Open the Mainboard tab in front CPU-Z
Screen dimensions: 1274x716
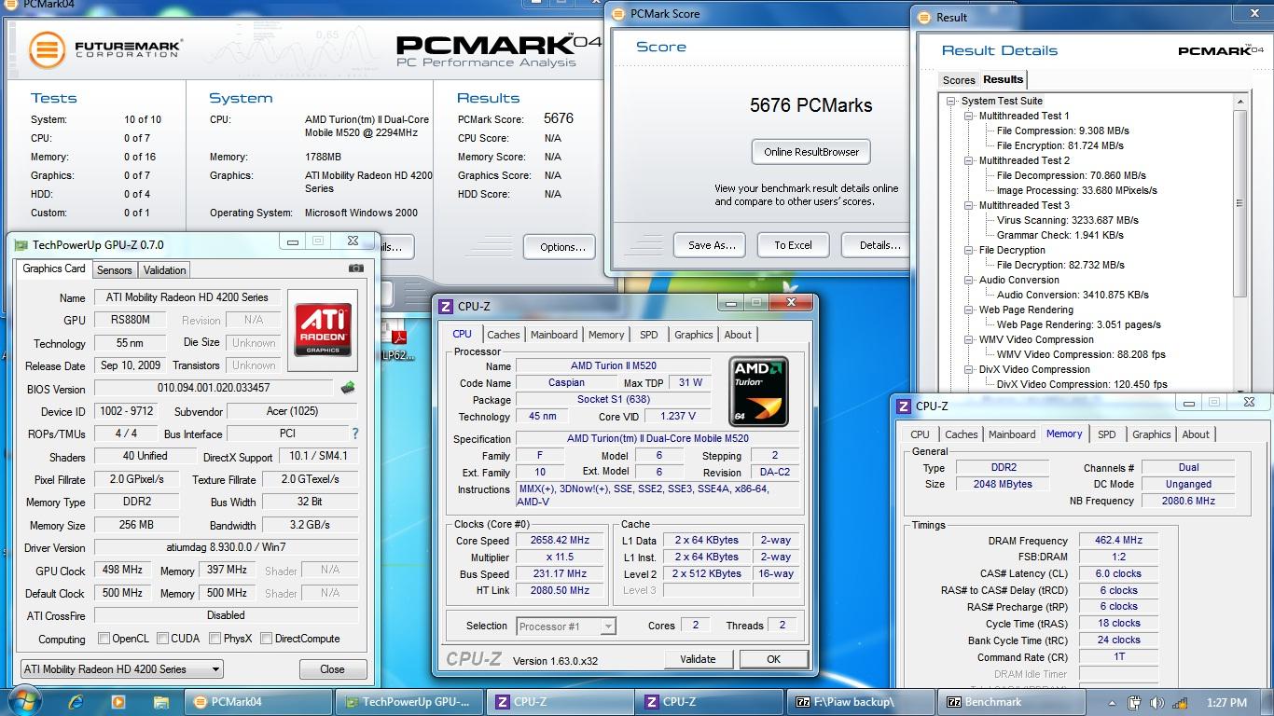pos(554,335)
